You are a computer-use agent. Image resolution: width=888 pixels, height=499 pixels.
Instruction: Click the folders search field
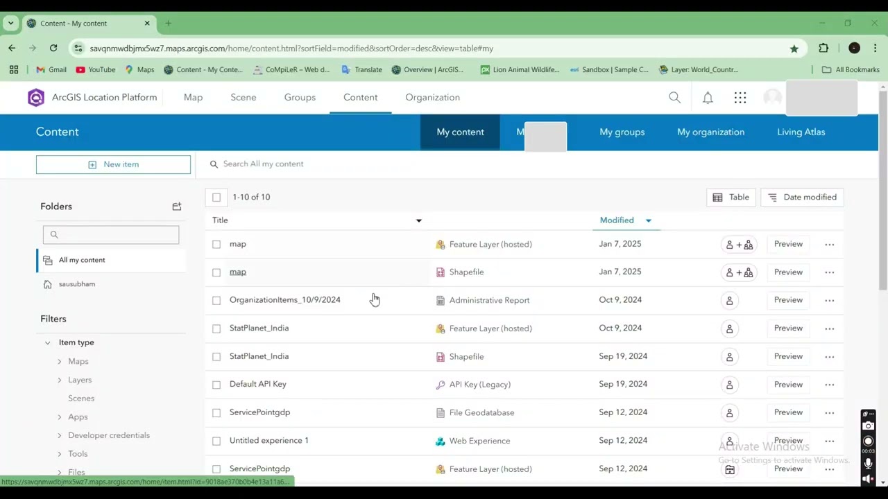point(111,235)
